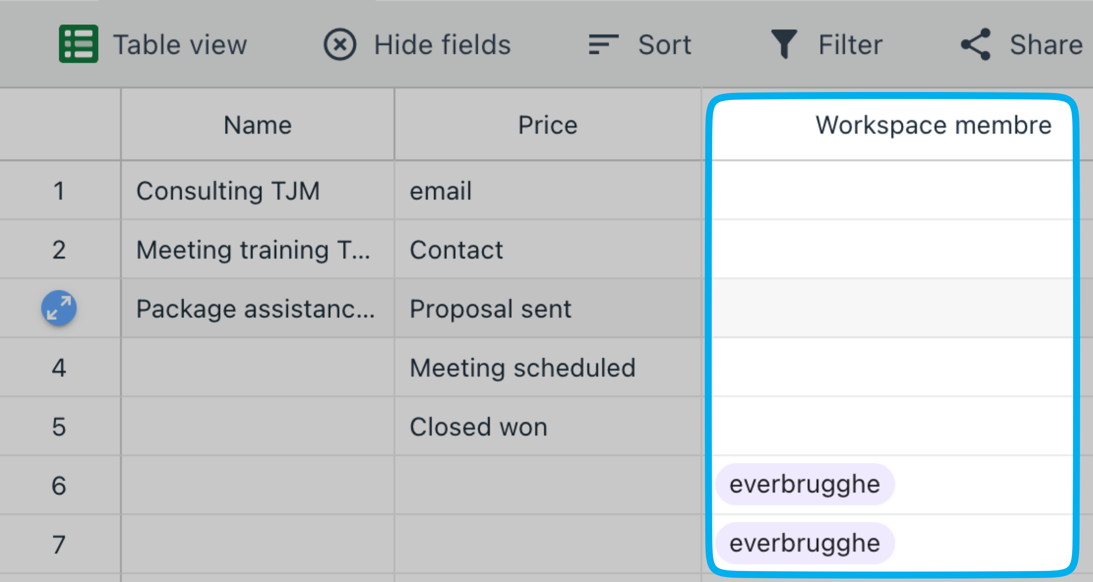Click the everbrugghe tag in row 6
The image size is (1093, 582).
coord(805,484)
